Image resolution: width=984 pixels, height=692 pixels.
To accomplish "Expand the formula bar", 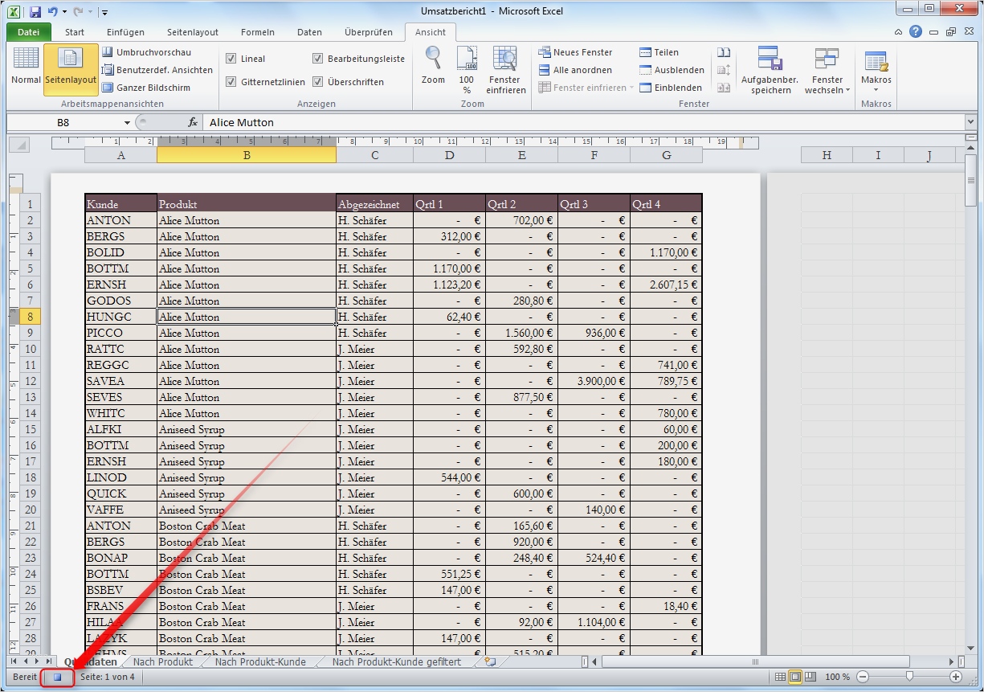I will [970, 122].
